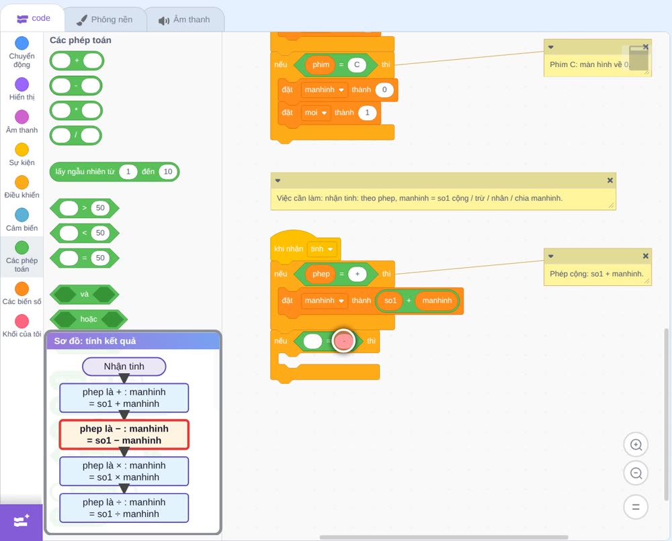Image resolution: width=672 pixels, height=541 pixels.
Task: Click the 'C' value field in phim condition
Action: tap(357, 64)
